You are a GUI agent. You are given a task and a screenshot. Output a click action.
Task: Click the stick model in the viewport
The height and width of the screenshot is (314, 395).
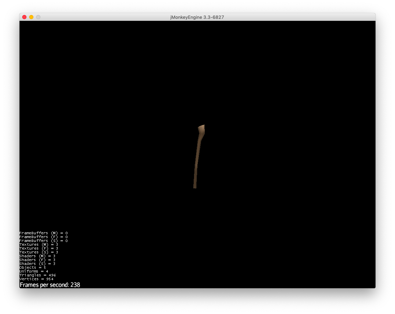coord(198,157)
